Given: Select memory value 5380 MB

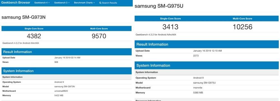Looking at the screenshot, I should tap(198, 93).
